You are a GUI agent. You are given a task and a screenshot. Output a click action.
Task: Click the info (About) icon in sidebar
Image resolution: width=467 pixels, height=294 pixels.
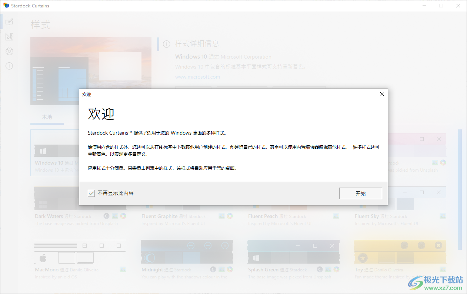click(9, 66)
